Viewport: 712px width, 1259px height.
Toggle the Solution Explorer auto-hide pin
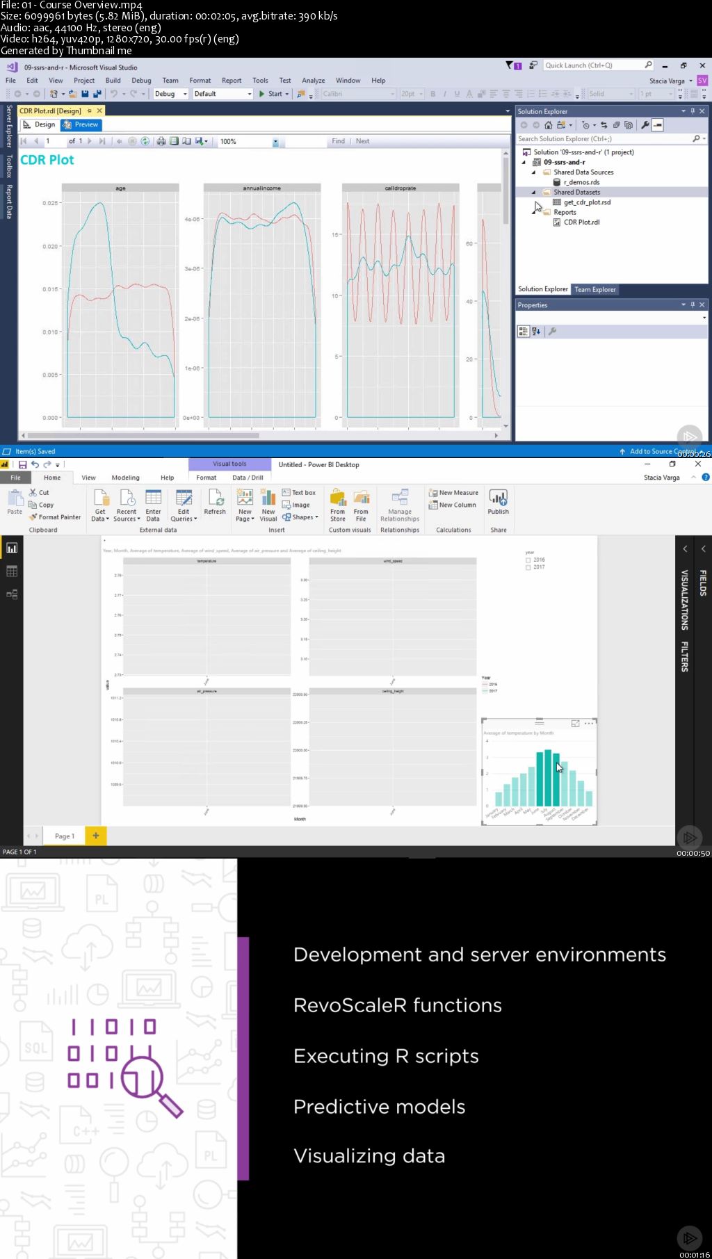tap(693, 111)
